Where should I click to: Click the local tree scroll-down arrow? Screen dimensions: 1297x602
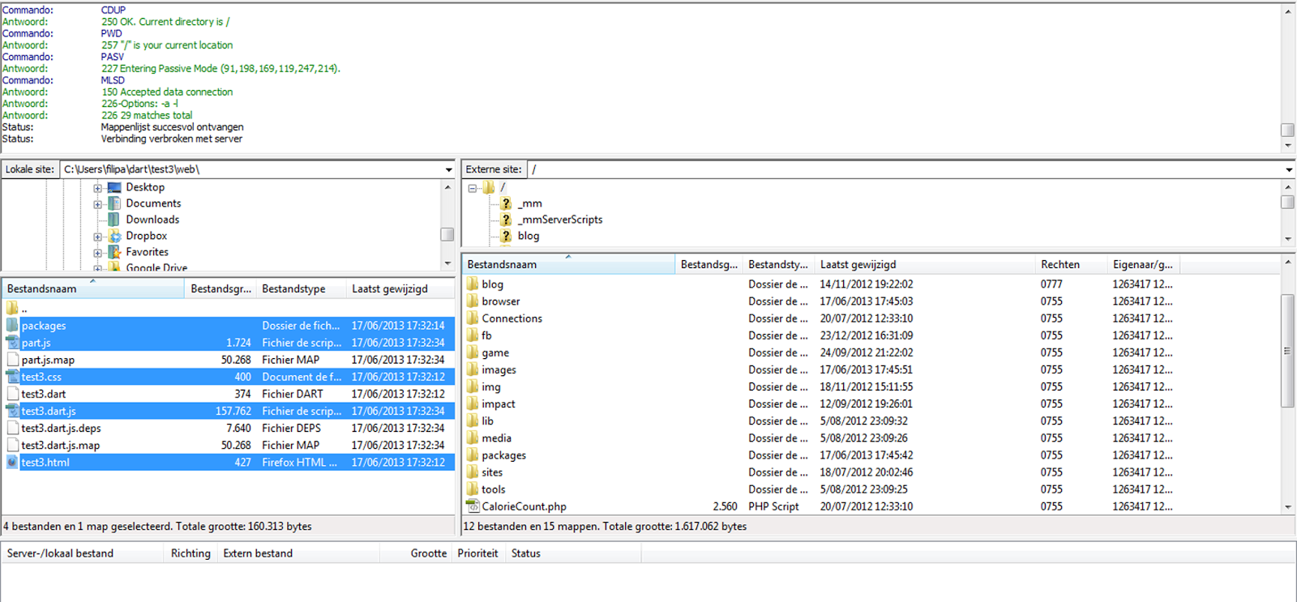pos(447,263)
